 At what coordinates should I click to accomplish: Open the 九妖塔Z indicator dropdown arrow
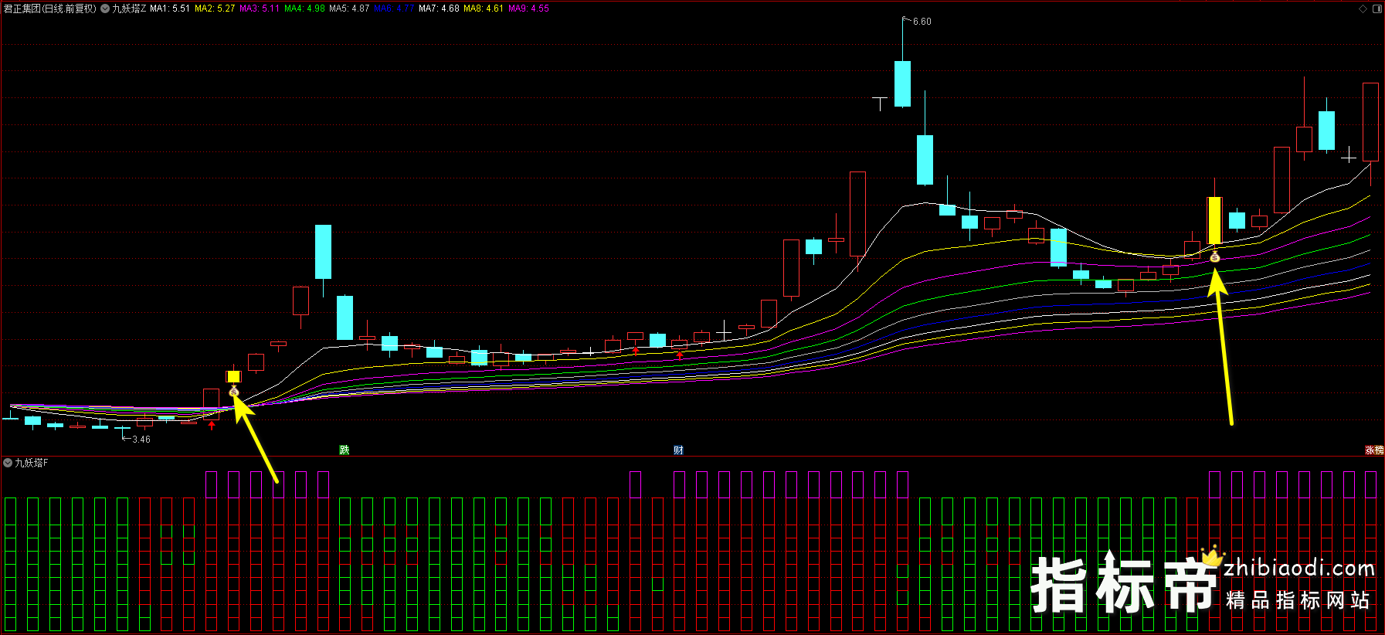(105, 8)
